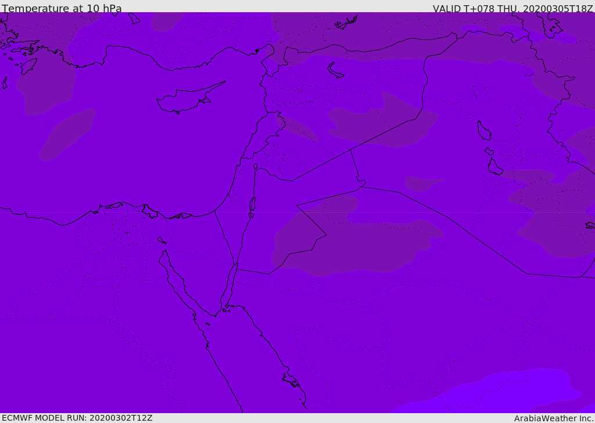The height and width of the screenshot is (423, 595).
Task: Click the 'ECMWF MODEL RUN: 20200302T12Z' footer text
Action: coord(77,418)
